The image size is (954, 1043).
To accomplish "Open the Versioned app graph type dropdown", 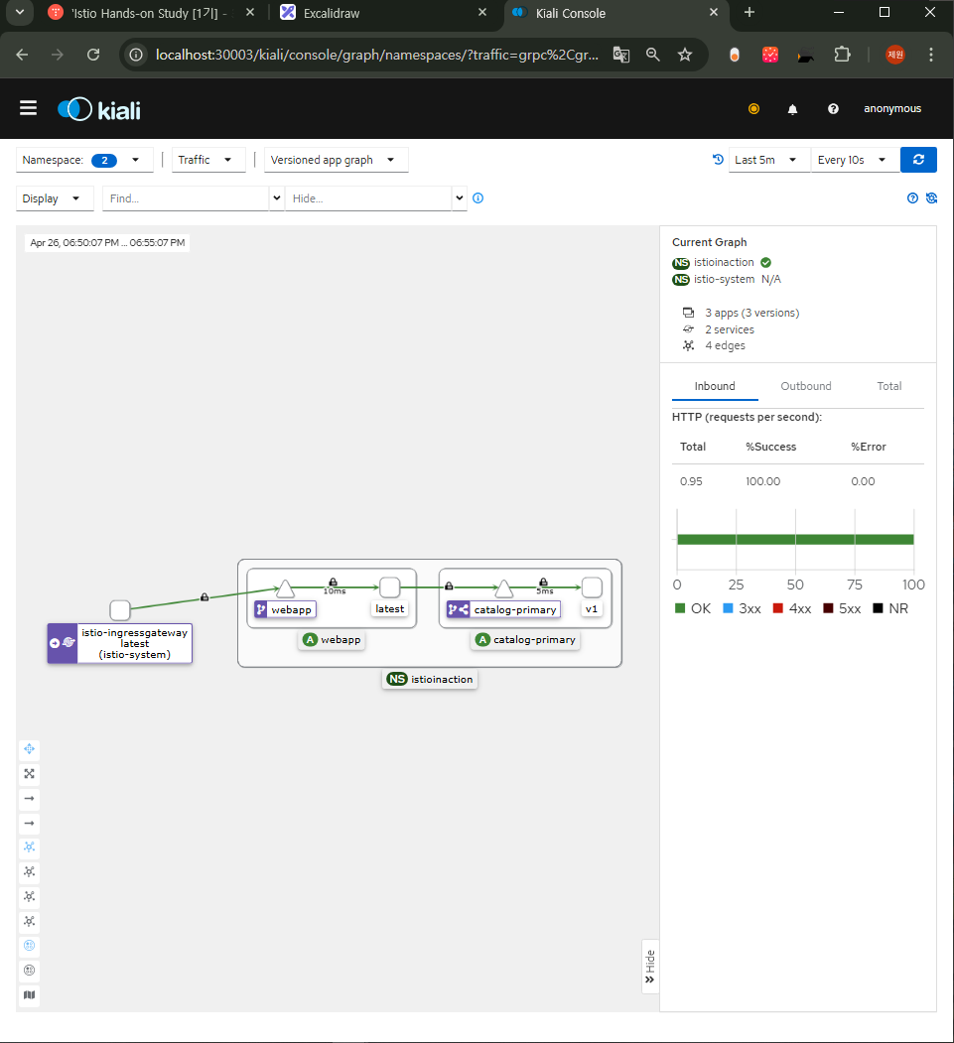I will pos(336,160).
